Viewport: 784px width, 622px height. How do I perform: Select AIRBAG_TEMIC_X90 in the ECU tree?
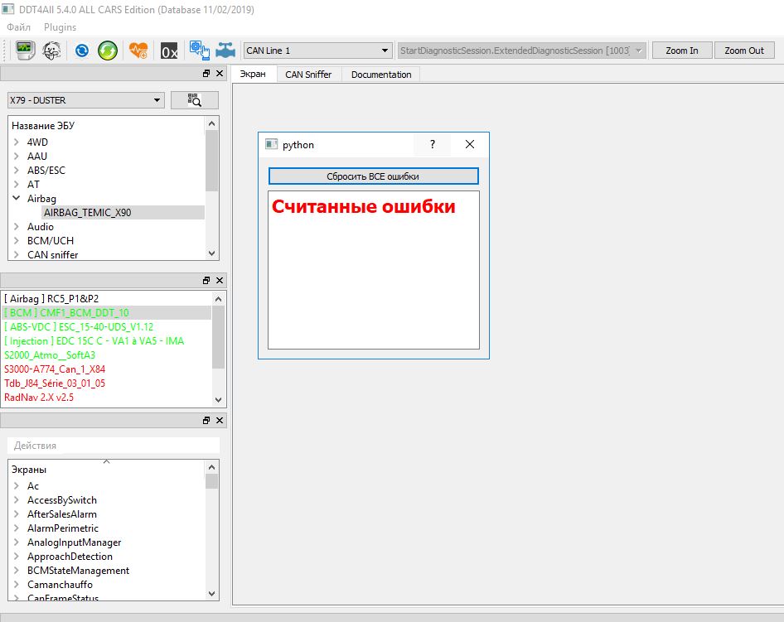click(87, 213)
